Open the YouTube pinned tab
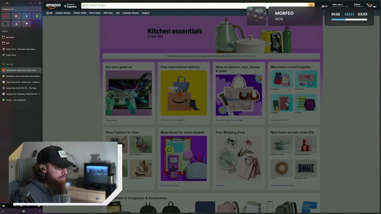The image size is (381, 214). click(x=6, y=16)
